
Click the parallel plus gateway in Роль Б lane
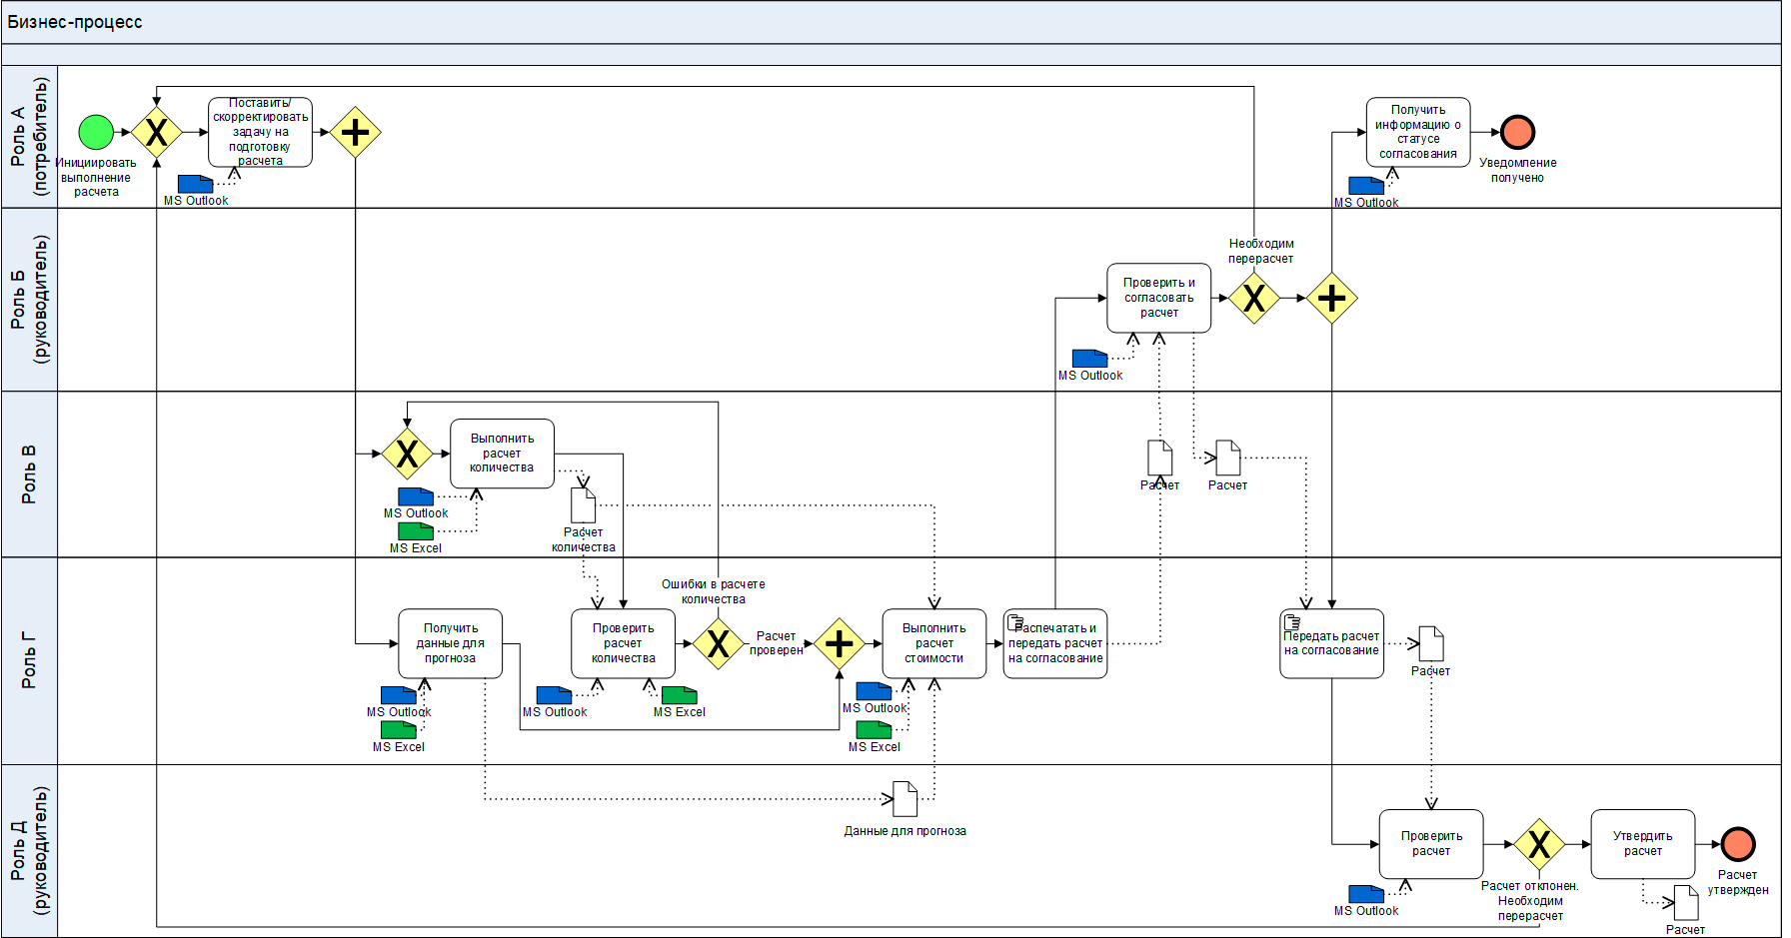click(x=1331, y=298)
